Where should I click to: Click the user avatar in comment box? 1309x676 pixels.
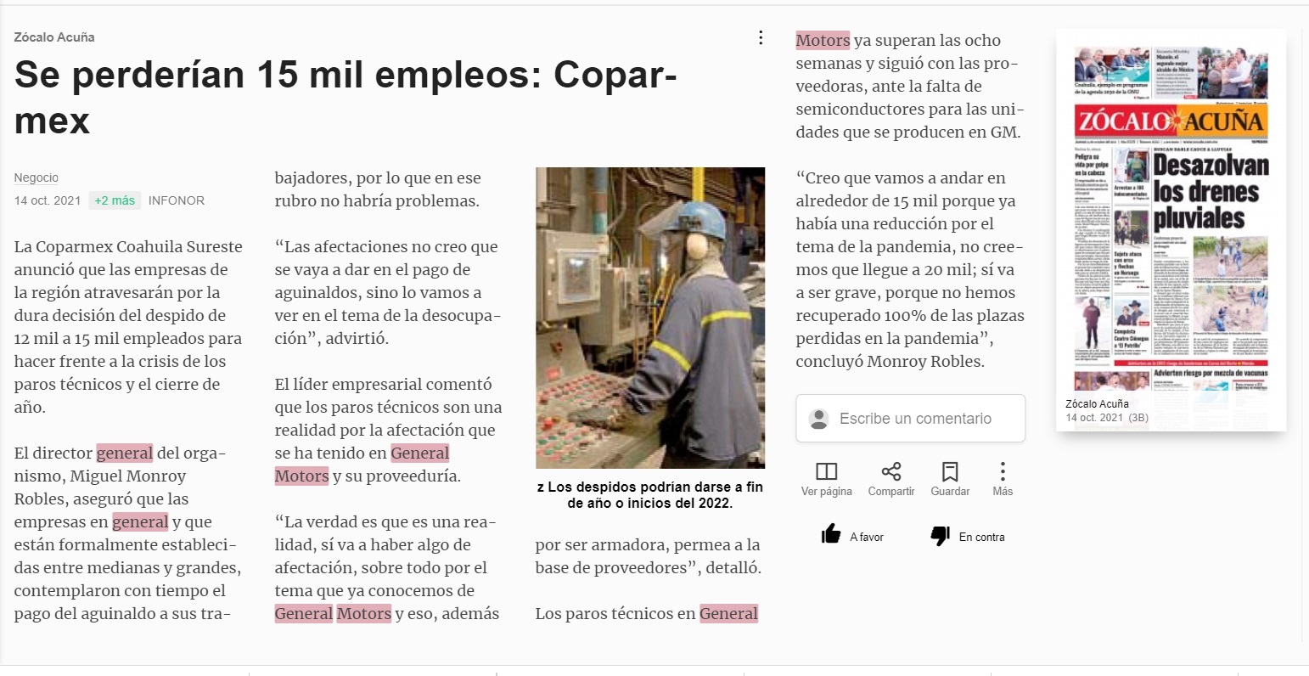(x=819, y=419)
